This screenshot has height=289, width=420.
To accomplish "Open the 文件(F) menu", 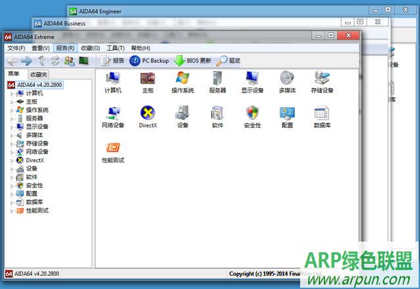I will coord(16,48).
